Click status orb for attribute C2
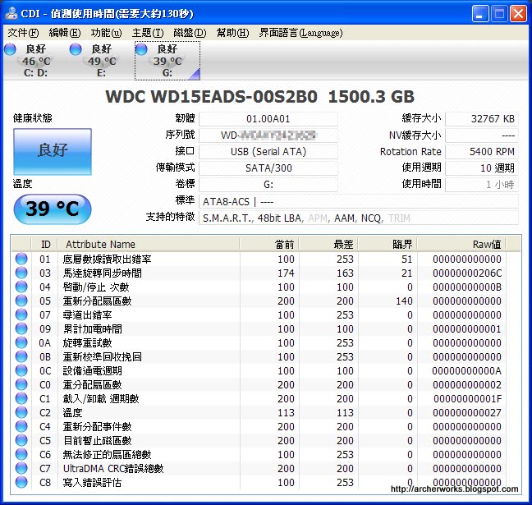The width and height of the screenshot is (532, 505). point(21,412)
